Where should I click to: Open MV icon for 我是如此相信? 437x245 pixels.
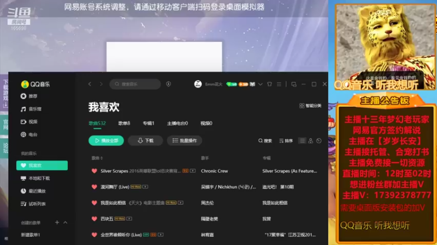(x=181, y=203)
